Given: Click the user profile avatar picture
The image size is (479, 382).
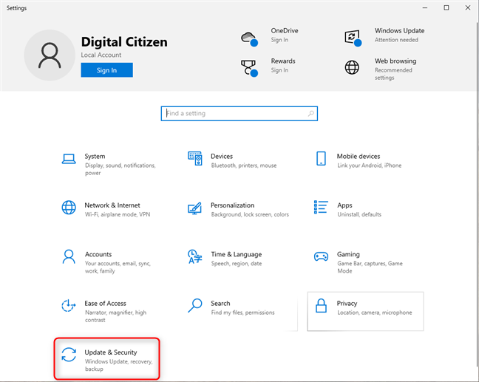Looking at the screenshot, I should 50,55.
